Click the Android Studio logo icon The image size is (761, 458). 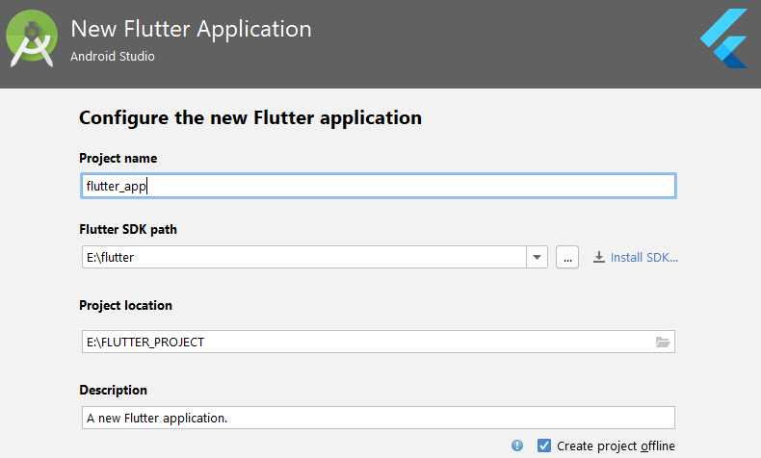coord(32,38)
